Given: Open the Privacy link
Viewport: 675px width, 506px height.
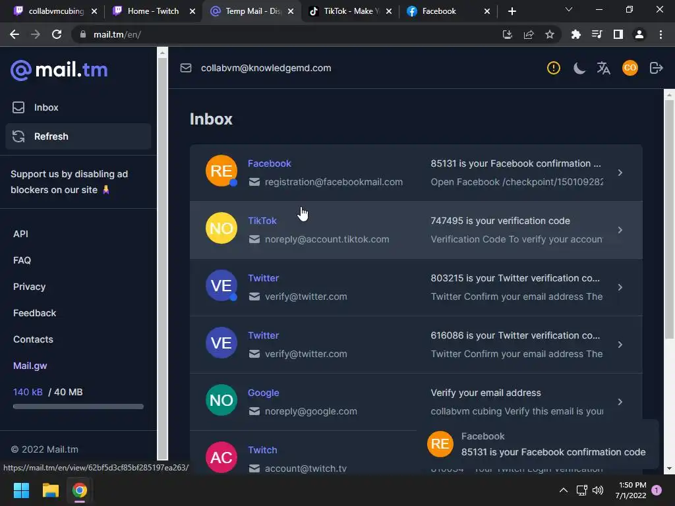Looking at the screenshot, I should pyautogui.click(x=29, y=287).
